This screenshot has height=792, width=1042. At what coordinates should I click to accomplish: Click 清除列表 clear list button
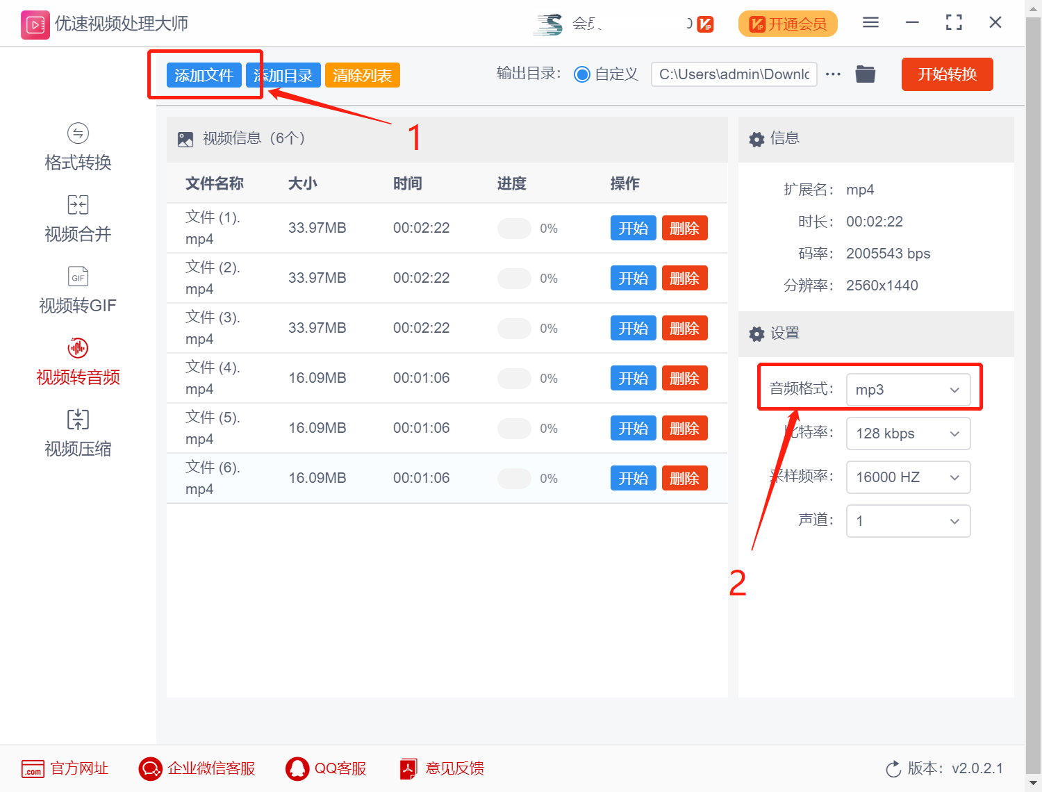click(x=363, y=75)
